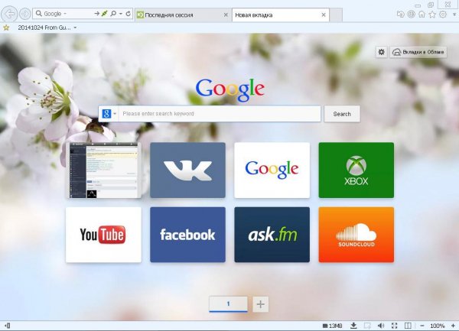Zoom out with the minus button
This screenshot has width=459, height=331.
(422, 326)
